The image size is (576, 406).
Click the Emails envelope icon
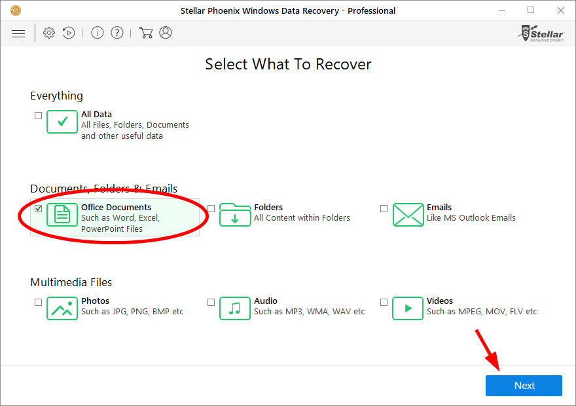(x=408, y=215)
